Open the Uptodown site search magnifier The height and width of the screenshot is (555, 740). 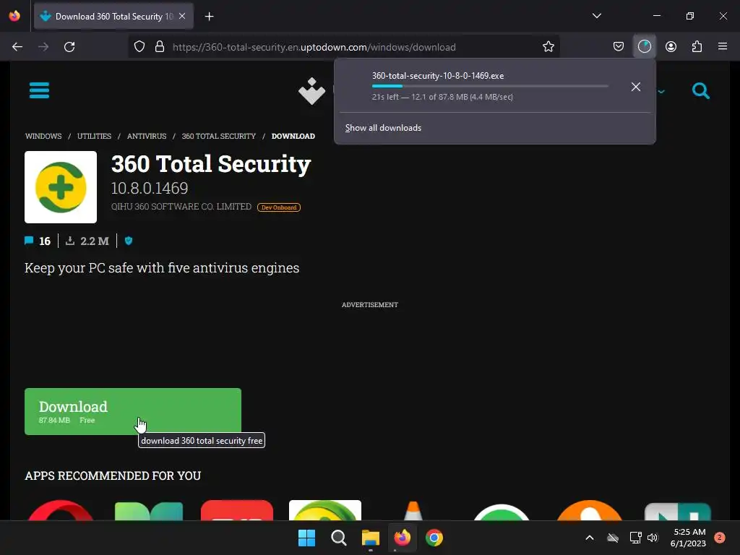pos(701,90)
